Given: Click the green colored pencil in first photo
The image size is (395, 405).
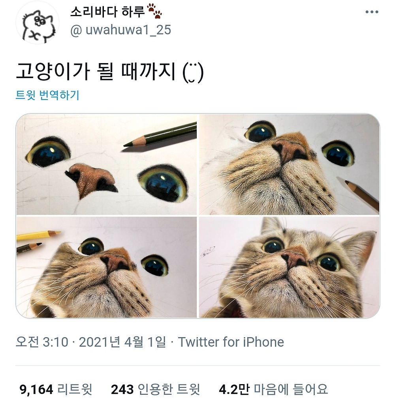Looking at the screenshot, I should 160,136.
